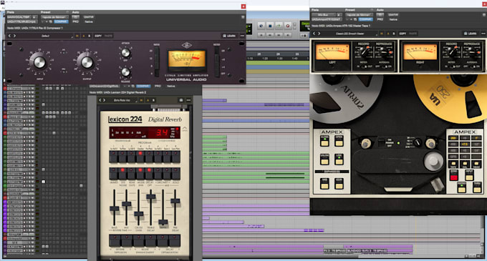487x261 pixels.
Task: Click the learn icon in Lexicon 224 toolbar
Action: (181, 100)
